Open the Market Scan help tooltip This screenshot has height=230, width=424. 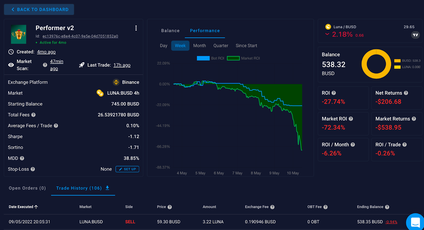pos(45,65)
